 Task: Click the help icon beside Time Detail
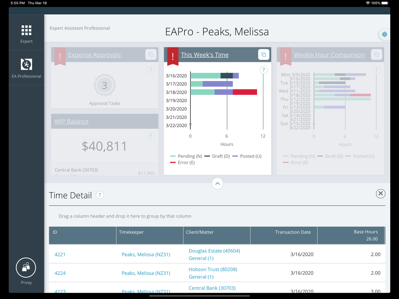click(x=99, y=195)
